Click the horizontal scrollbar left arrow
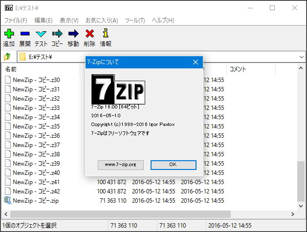Image resolution: width=307 pixels, height=232 pixels. pos(6,214)
